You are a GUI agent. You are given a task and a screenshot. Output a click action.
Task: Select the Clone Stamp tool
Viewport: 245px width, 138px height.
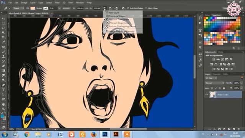(3, 56)
